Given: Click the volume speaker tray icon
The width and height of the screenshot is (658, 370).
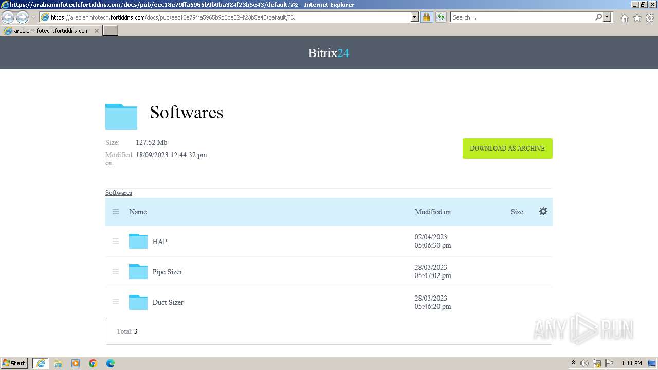Looking at the screenshot, I should tap(584, 363).
